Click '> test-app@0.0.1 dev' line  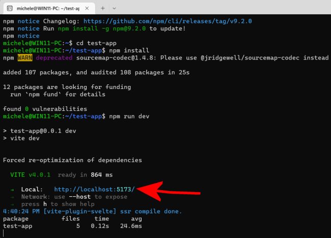(x=40, y=131)
